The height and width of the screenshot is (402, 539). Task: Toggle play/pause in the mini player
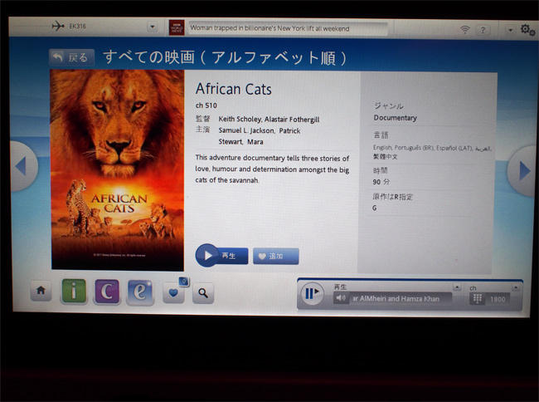pos(312,293)
